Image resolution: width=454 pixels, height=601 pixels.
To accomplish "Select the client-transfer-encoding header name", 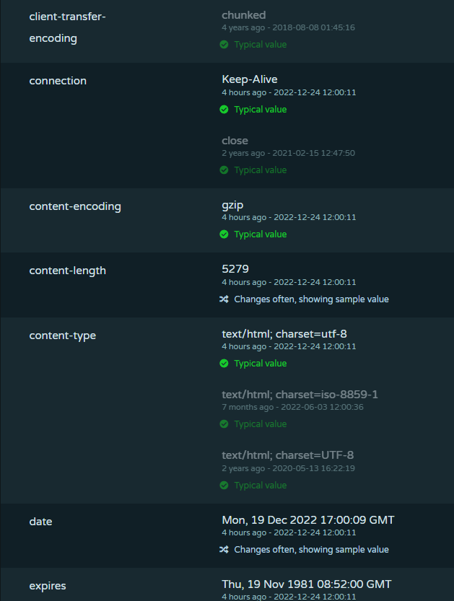I will [x=68, y=27].
